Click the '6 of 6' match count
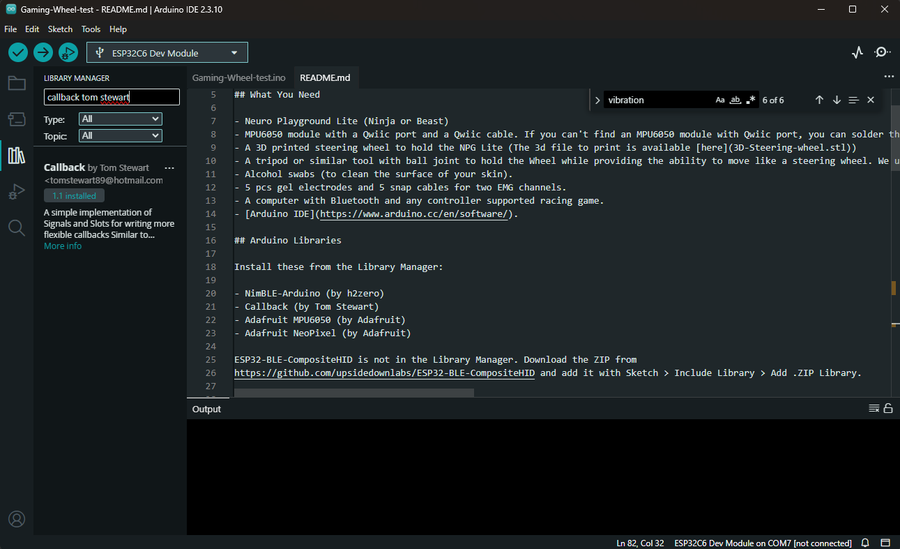900x549 pixels. point(773,100)
